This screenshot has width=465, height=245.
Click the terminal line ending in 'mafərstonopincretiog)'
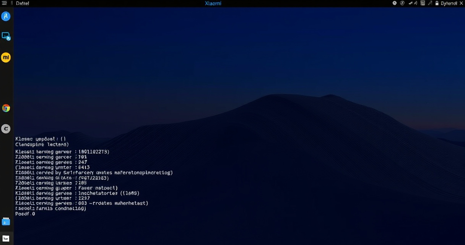94,173
